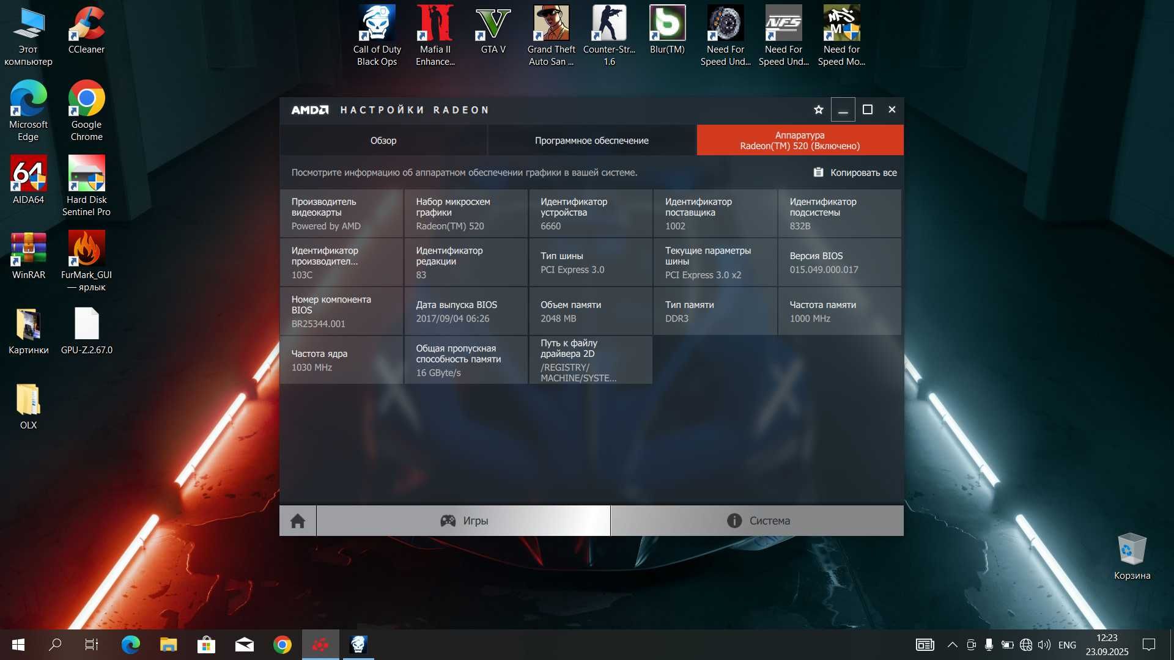1174x660 pixels.
Task: Open the Windows Start menu
Action: tap(18, 645)
